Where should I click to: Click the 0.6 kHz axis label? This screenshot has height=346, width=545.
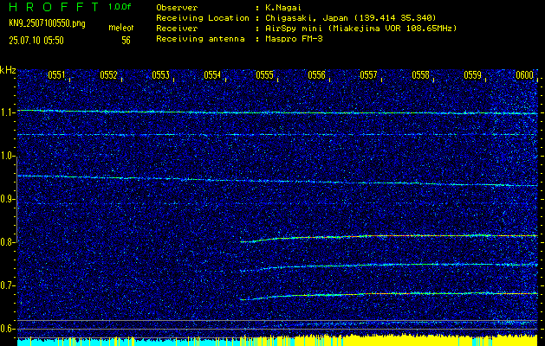coord(8,329)
